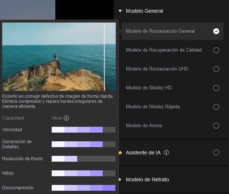The height and width of the screenshot is (194, 229).
Task: Click the info icon beside Asistente de IA
Action: (x=166, y=153)
